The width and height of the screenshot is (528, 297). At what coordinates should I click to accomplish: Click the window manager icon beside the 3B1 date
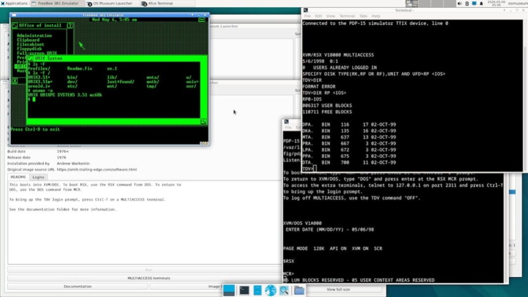202,19
